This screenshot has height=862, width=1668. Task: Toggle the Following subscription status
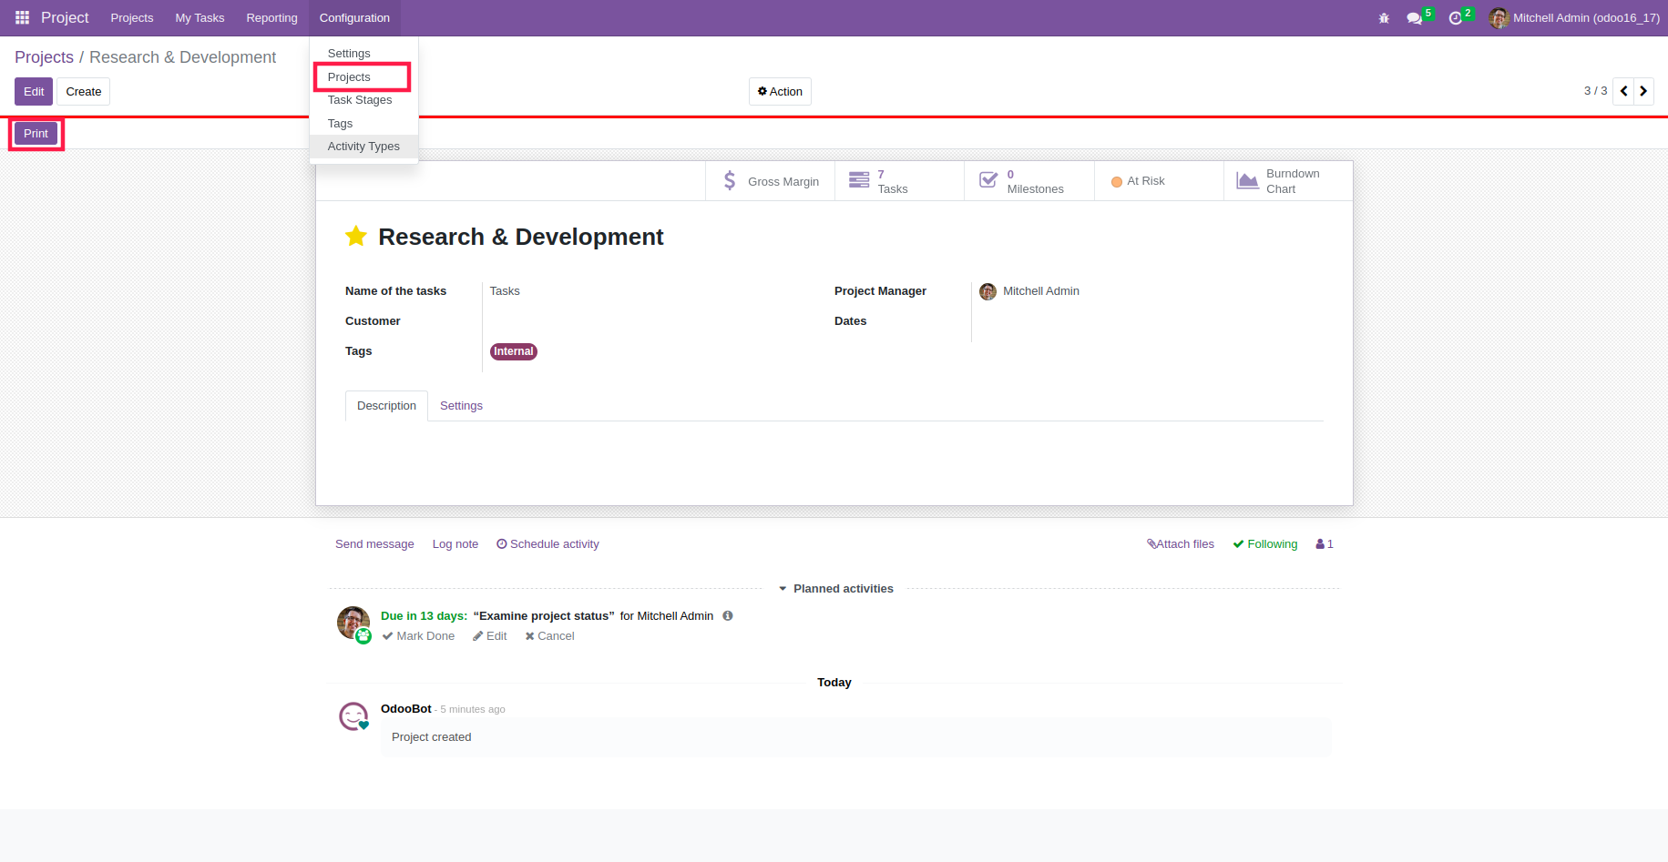1265,544
